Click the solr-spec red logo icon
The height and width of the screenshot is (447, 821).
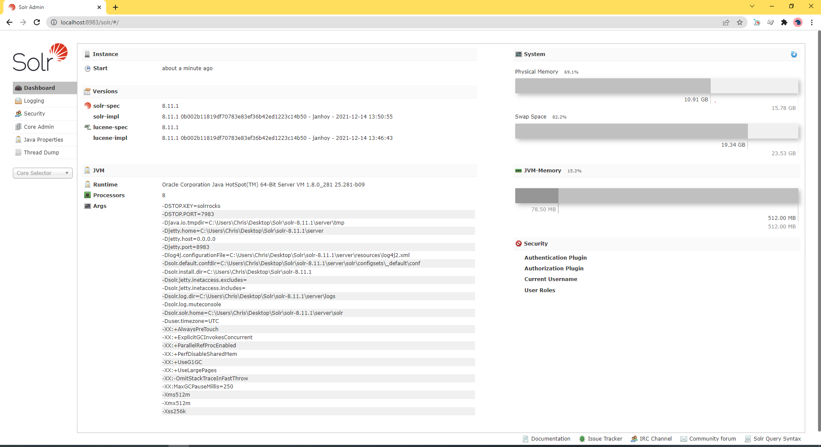pos(88,106)
